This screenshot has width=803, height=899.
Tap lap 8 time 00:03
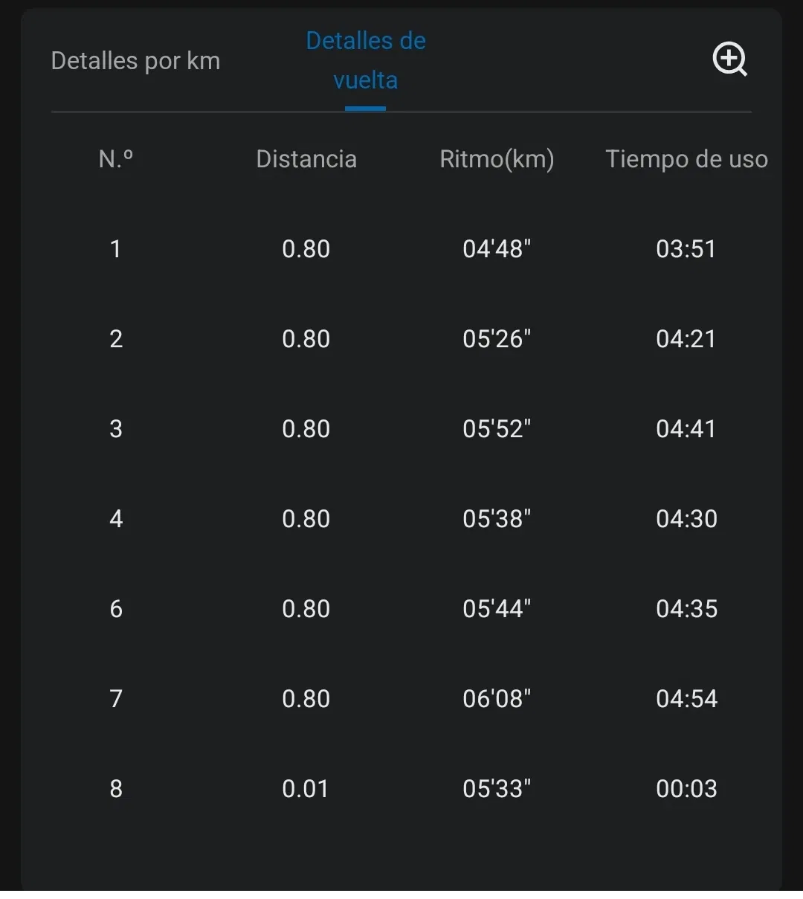click(x=686, y=789)
